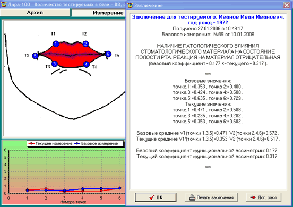
Task: Click measurement point 3 on lower lip
Action: click(55, 64)
